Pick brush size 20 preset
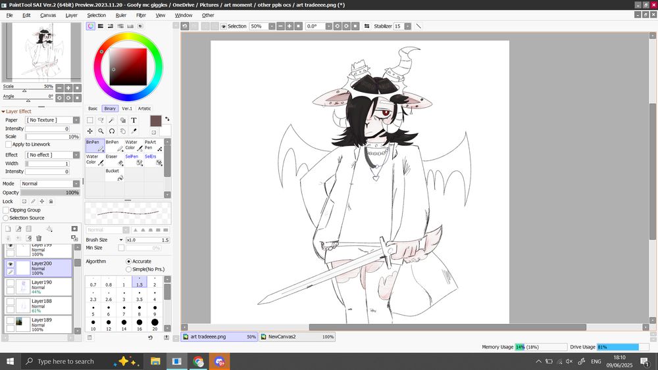Screen dimensions: 658x370 click(155, 325)
